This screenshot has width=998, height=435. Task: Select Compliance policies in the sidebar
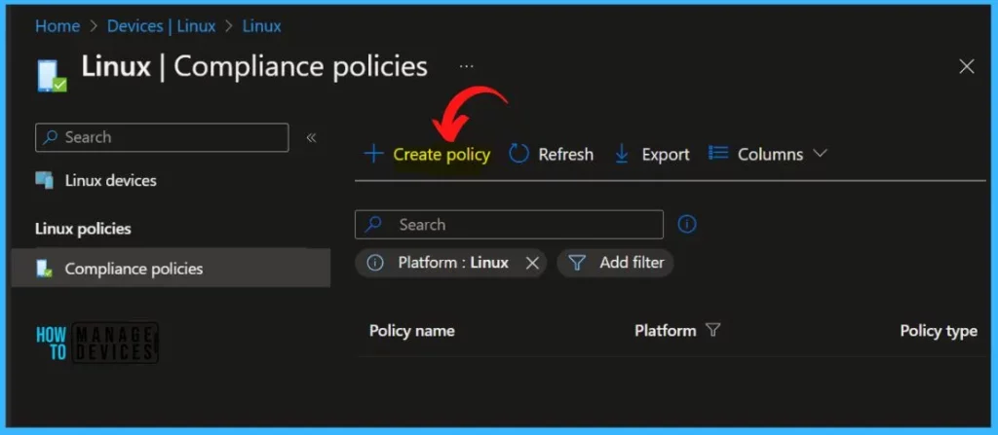point(171,269)
